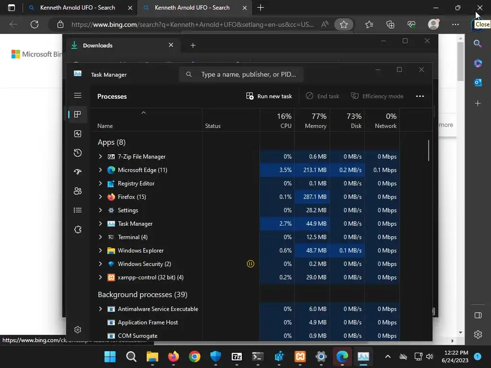Add a new app to Edge sidebar
Viewport: 491px width, 368px height.
click(478, 103)
